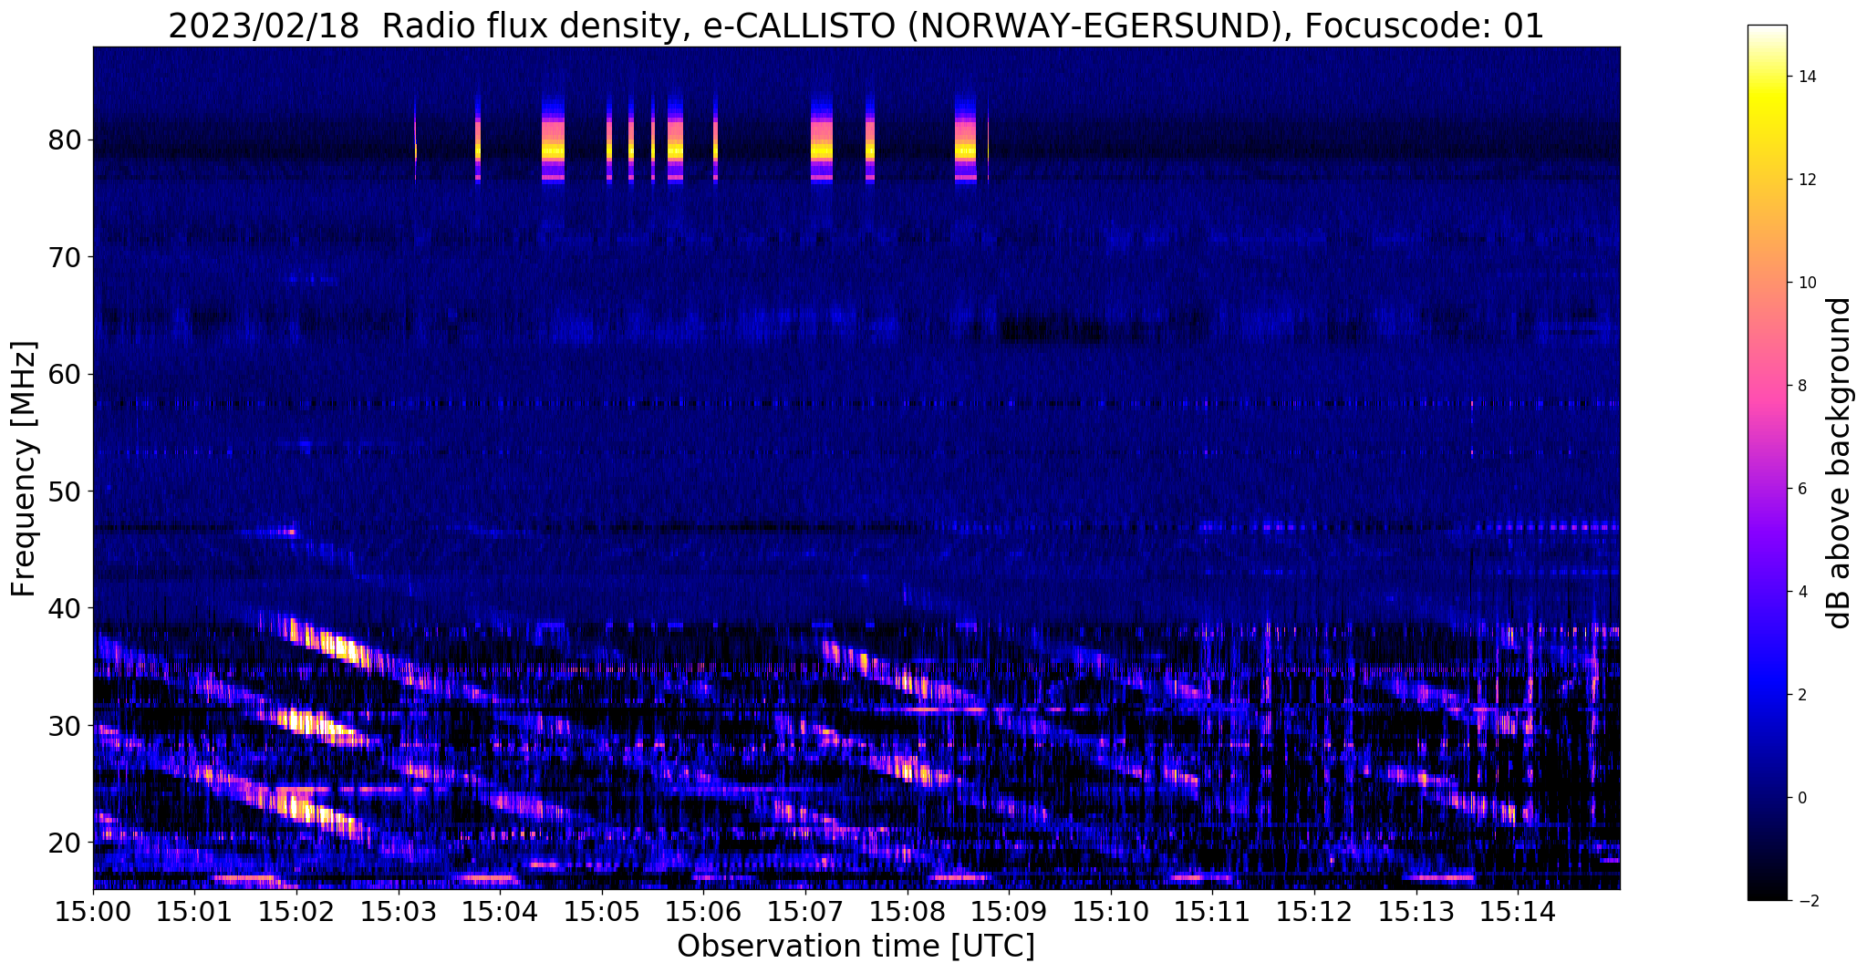Click the 40 MHz tick label

[x=64, y=607]
